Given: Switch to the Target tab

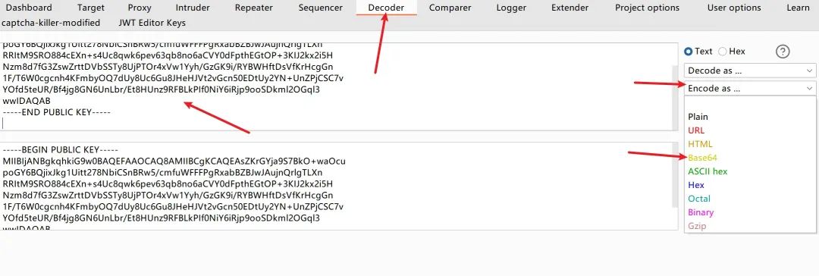Looking at the screenshot, I should point(91,8).
